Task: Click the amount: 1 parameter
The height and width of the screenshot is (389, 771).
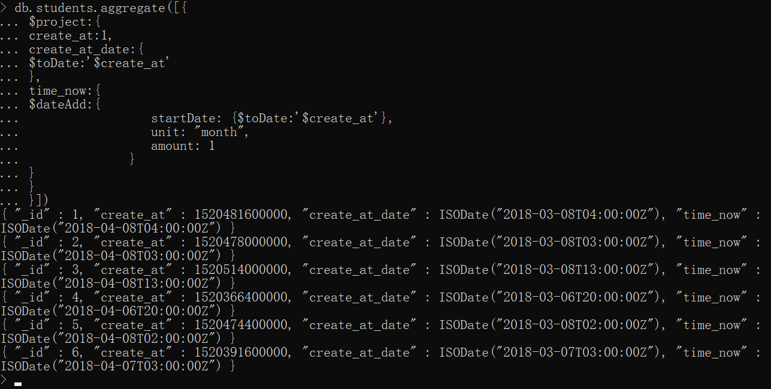Action: pyautogui.click(x=183, y=146)
